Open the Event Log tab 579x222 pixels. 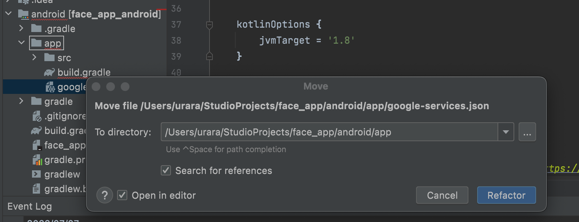coord(29,206)
